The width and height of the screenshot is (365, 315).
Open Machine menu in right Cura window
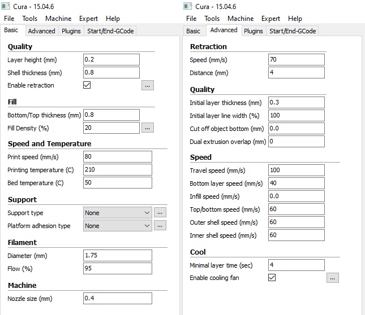tap(241, 19)
